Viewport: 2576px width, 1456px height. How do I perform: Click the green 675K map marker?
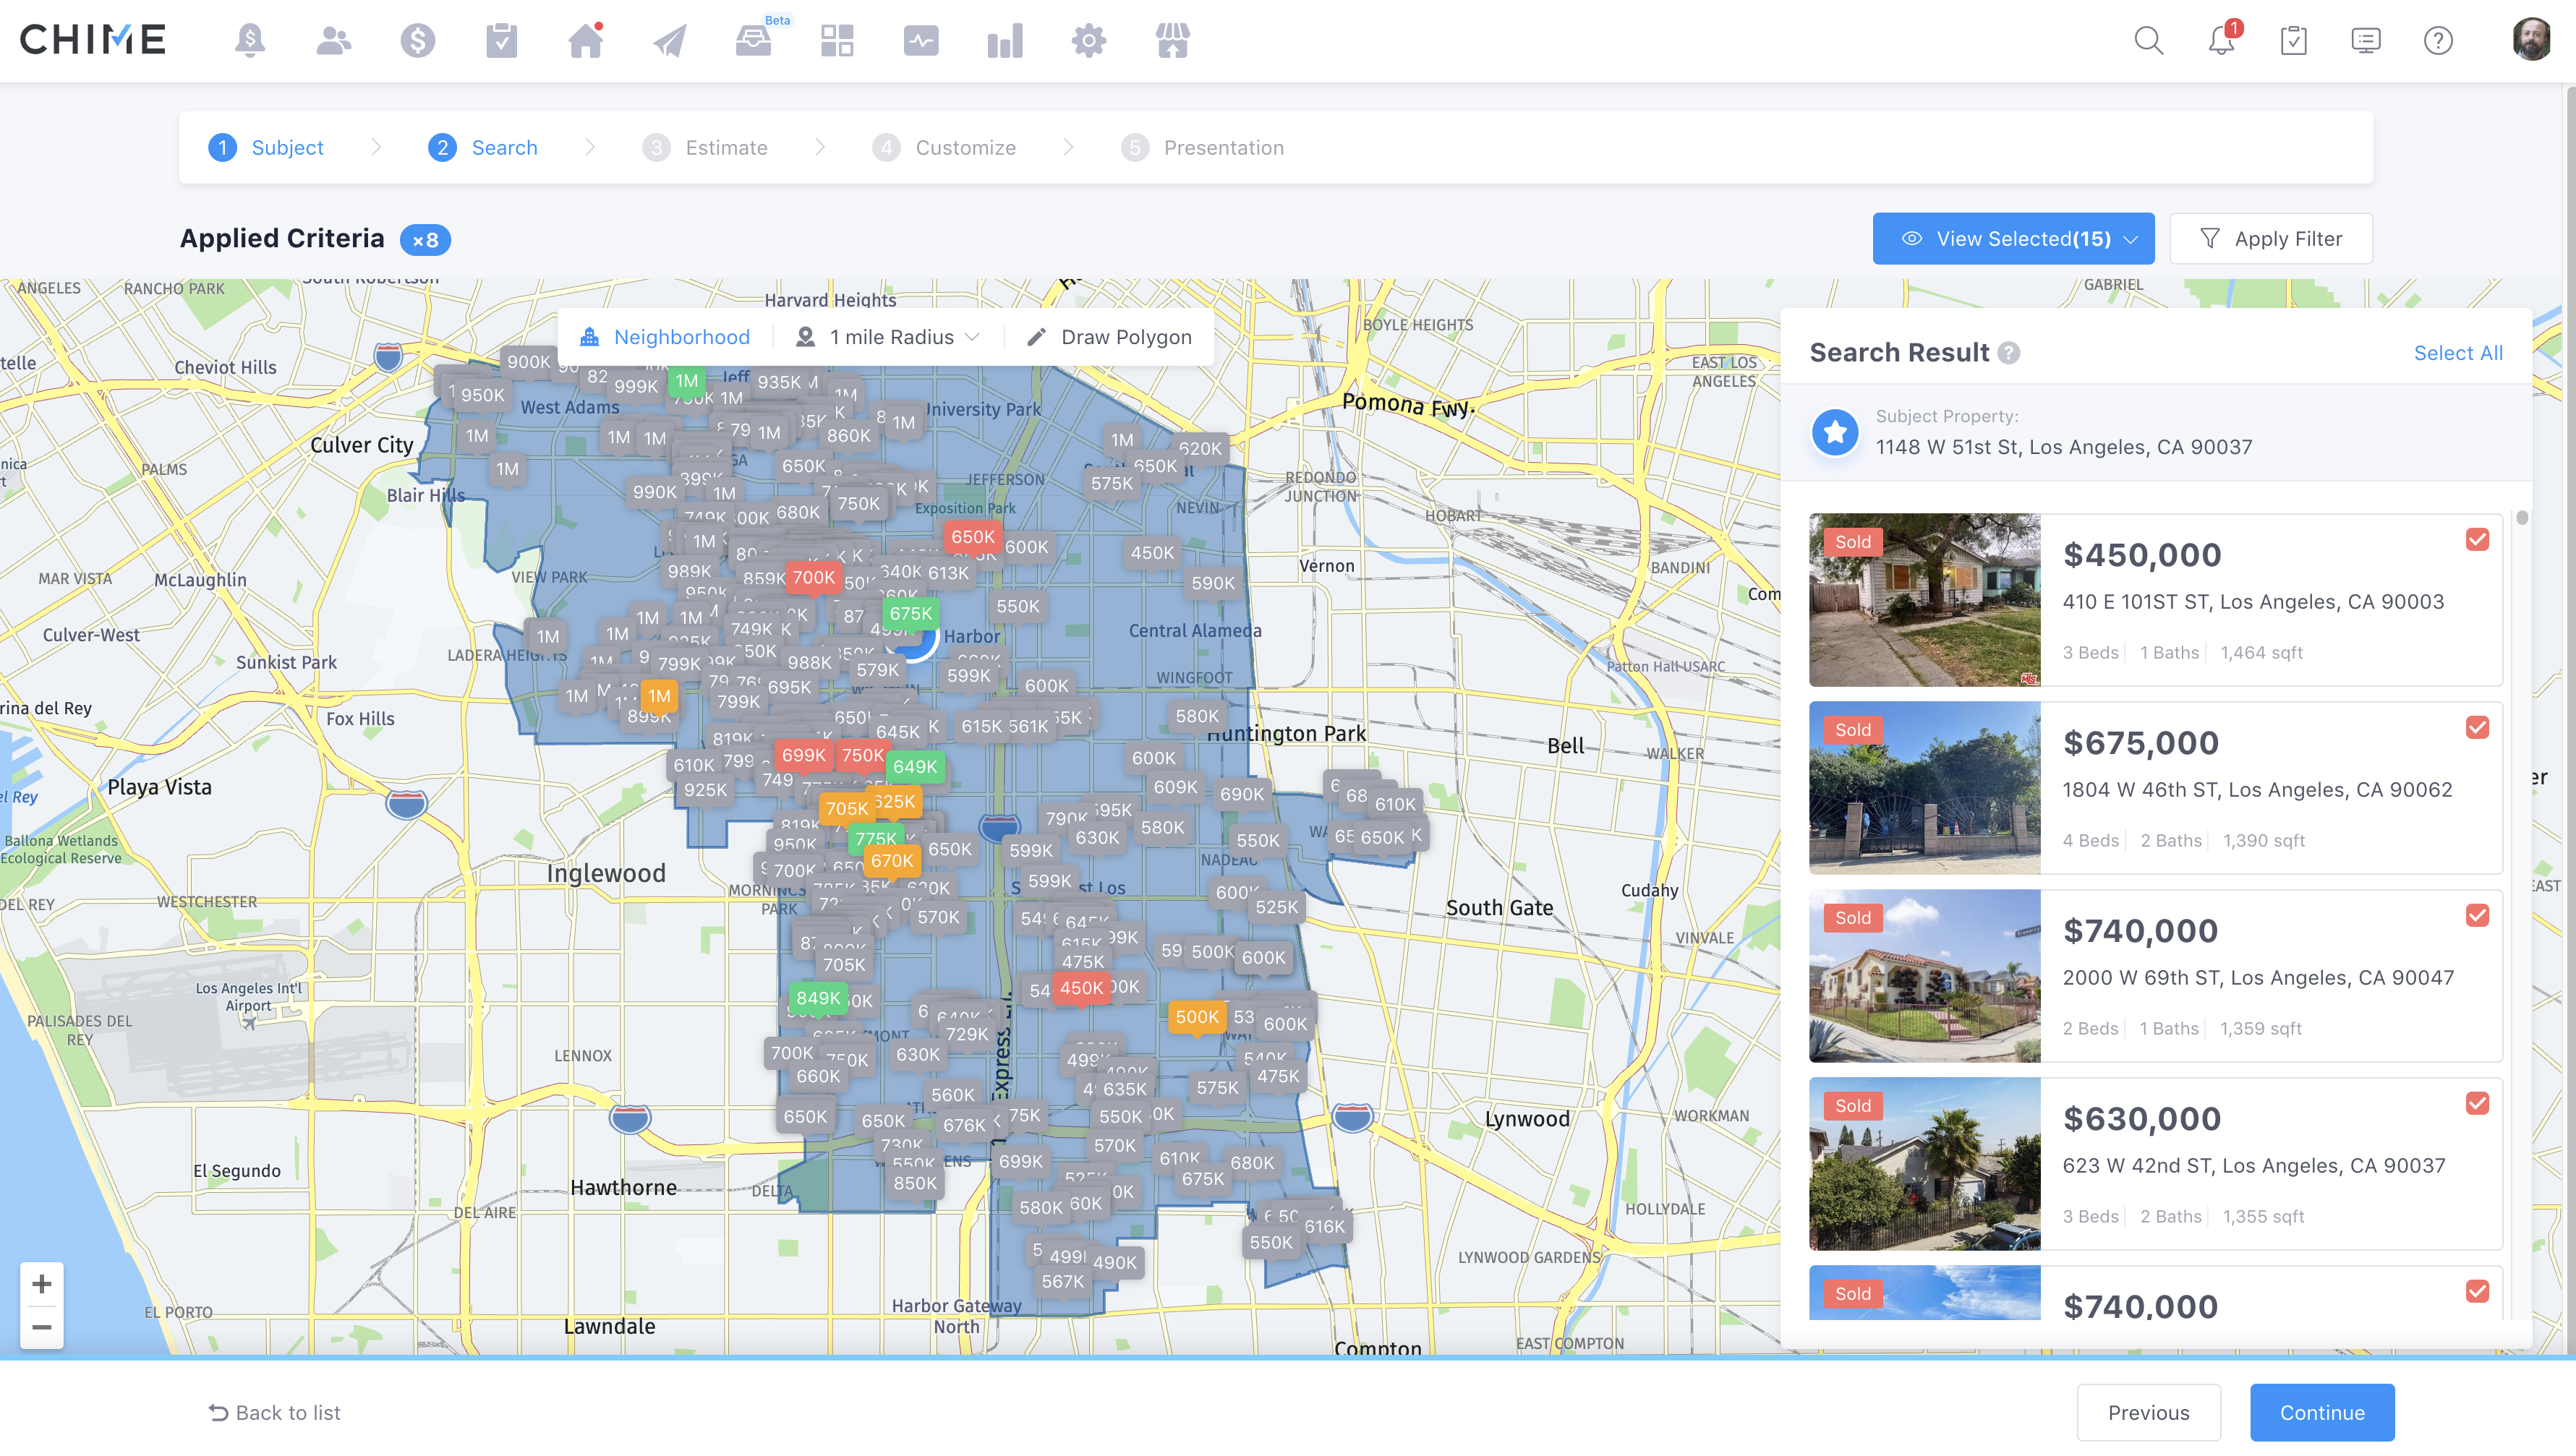pos(910,614)
